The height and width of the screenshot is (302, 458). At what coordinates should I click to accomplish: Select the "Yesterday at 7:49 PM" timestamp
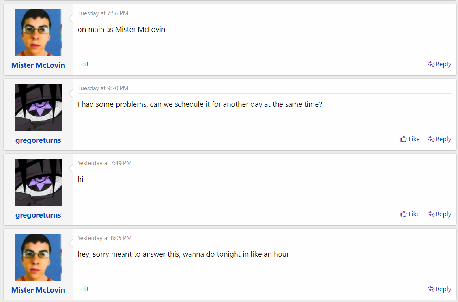(105, 163)
